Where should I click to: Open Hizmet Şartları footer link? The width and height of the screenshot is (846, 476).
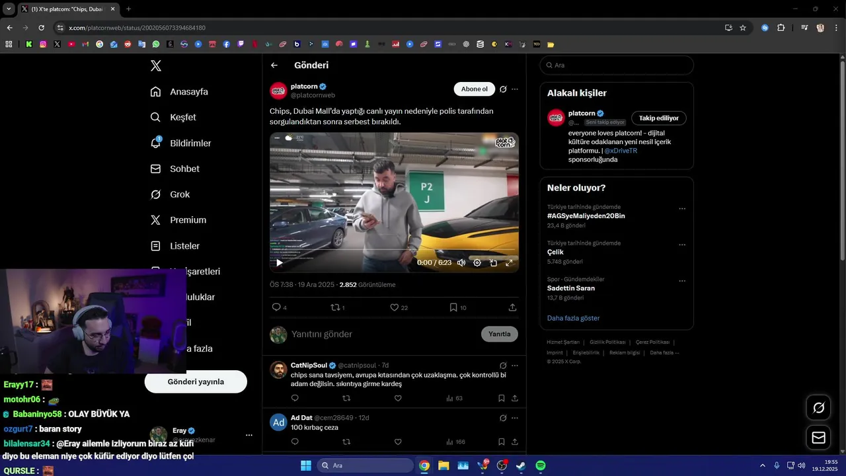coord(563,342)
